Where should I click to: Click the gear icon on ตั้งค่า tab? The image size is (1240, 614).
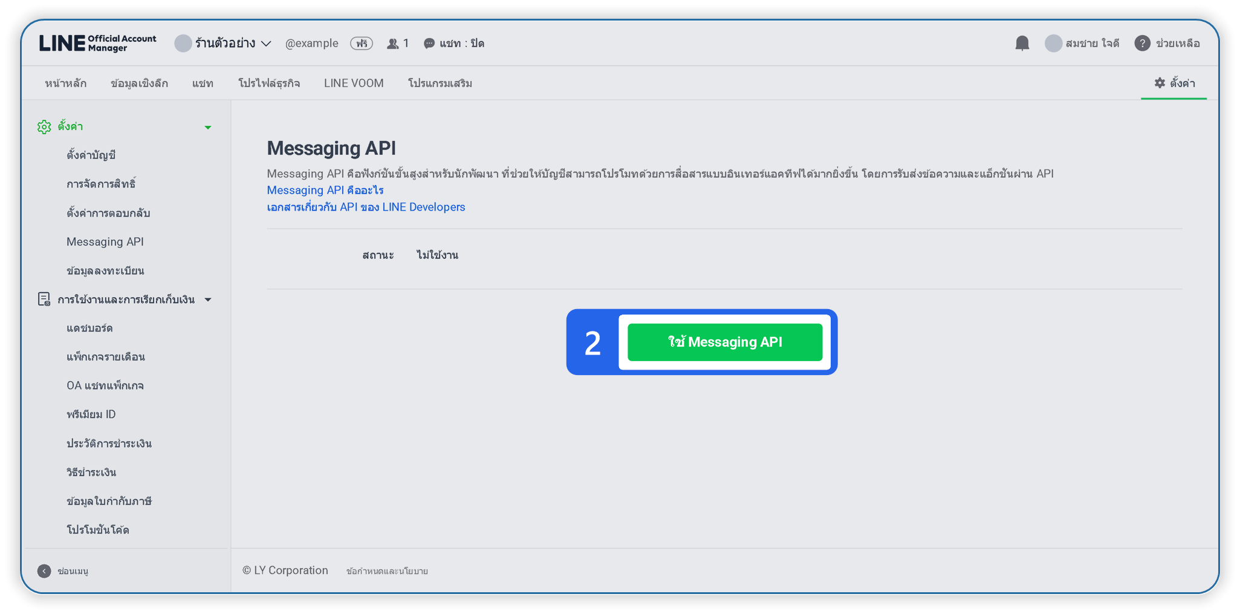1160,83
